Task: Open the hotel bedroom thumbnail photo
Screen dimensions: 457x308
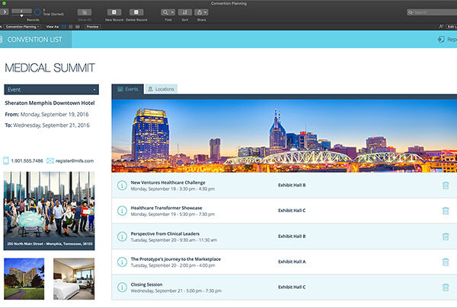Action: click(74, 278)
